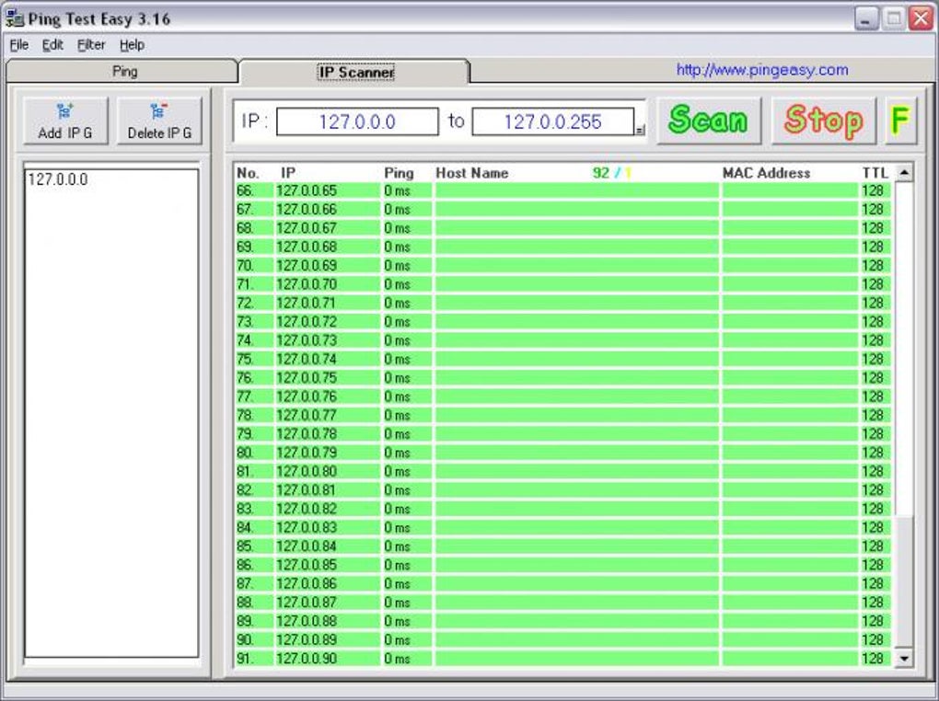The width and height of the screenshot is (939, 701).
Task: Click the Ping Test Easy title bar icon
Action: pos(15,18)
